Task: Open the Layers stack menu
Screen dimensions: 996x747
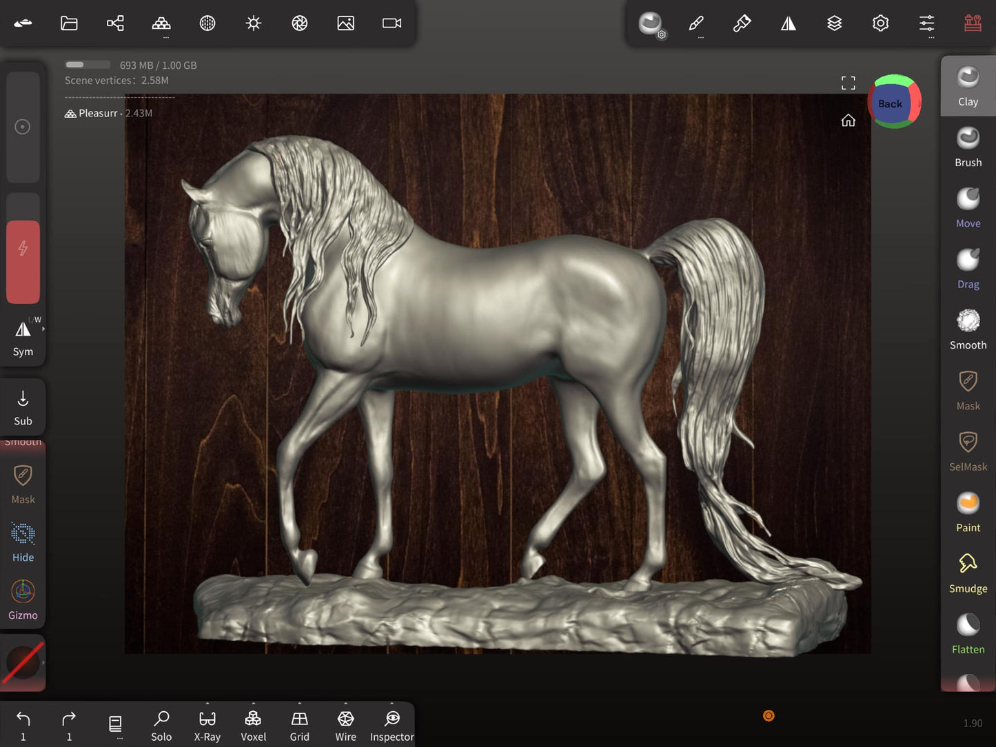Action: (x=834, y=23)
